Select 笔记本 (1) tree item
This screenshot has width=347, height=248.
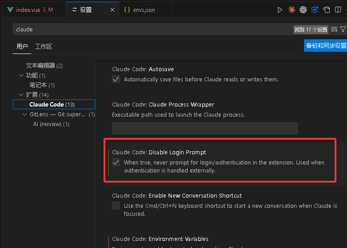[x=42, y=85]
